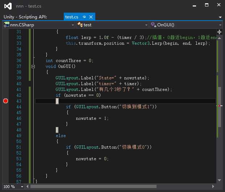Image resolution: width=225 pixels, height=192 pixels.
Task: Click the window title 'nnn - test.cs'
Action: coord(29,6)
